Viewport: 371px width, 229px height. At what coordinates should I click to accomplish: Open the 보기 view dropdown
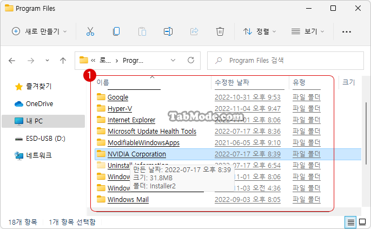(x=308, y=31)
